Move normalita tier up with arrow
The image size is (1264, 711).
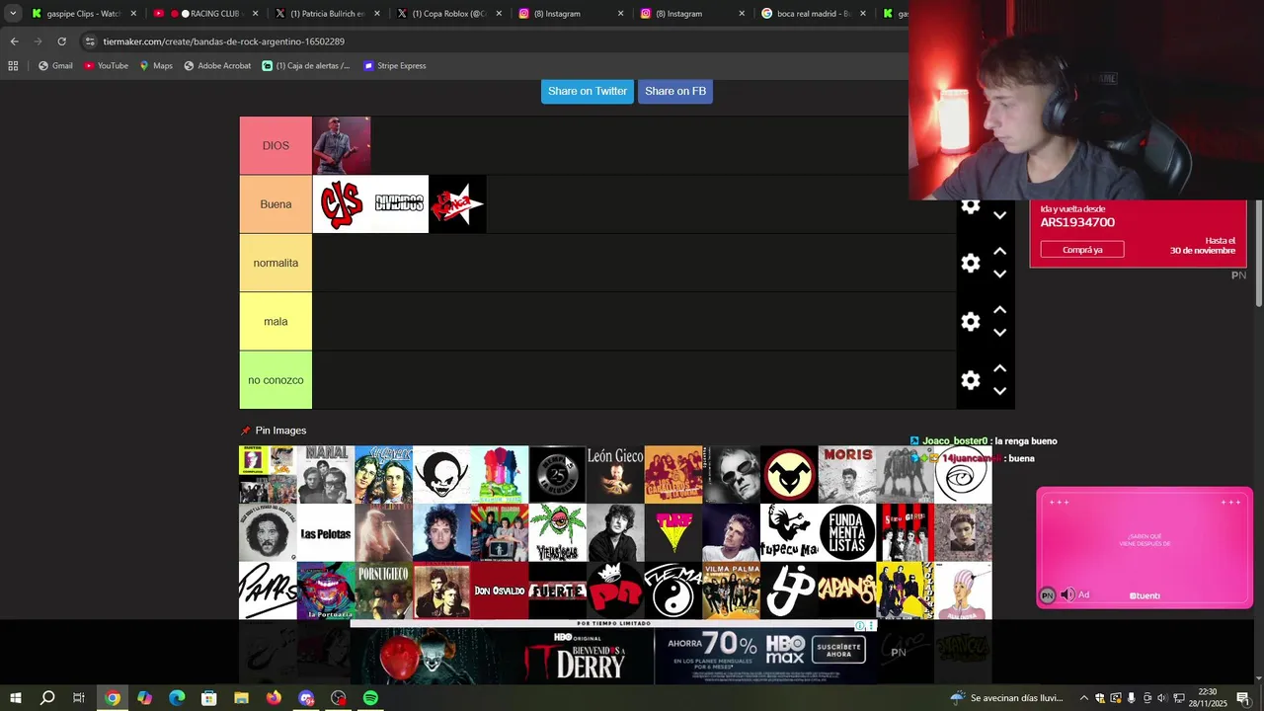click(x=999, y=251)
